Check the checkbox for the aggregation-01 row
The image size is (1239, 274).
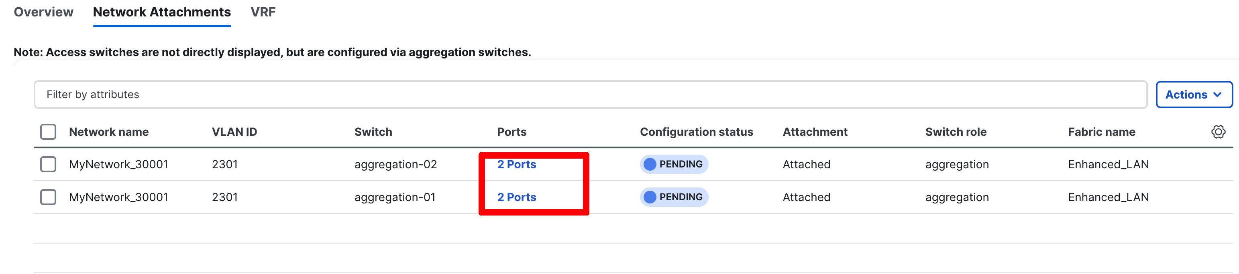click(48, 197)
